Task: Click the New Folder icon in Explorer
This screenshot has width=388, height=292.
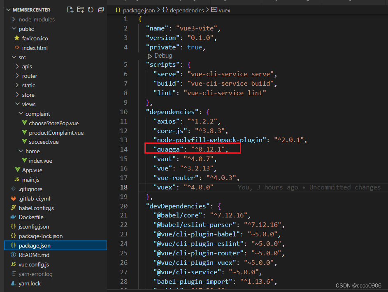Action: pos(80,9)
